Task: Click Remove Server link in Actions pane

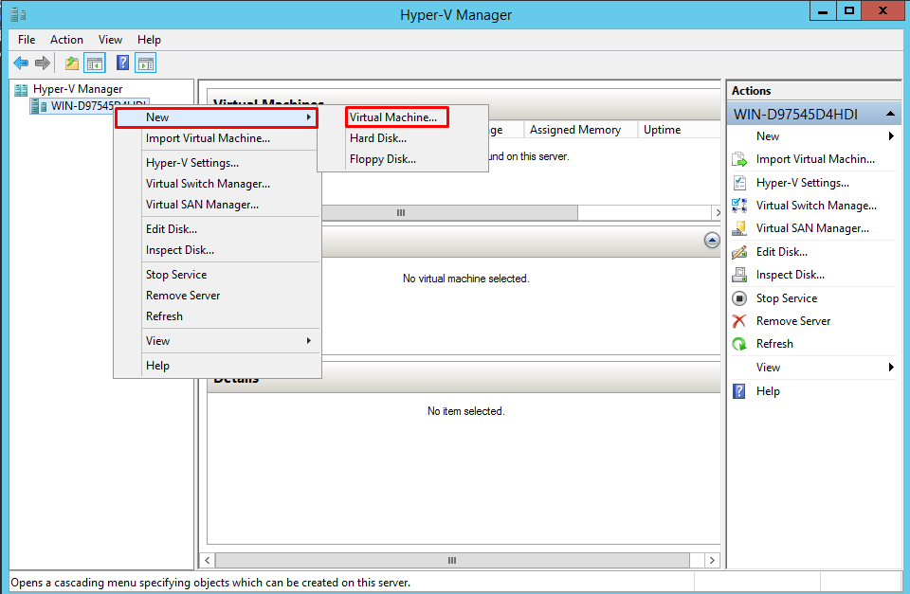Action: point(793,321)
